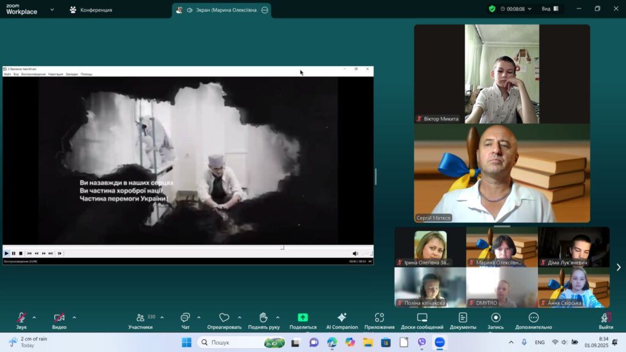Image resolution: width=626 pixels, height=352 pixels.
Task: Click rewind in the media player
Action: [36, 254]
